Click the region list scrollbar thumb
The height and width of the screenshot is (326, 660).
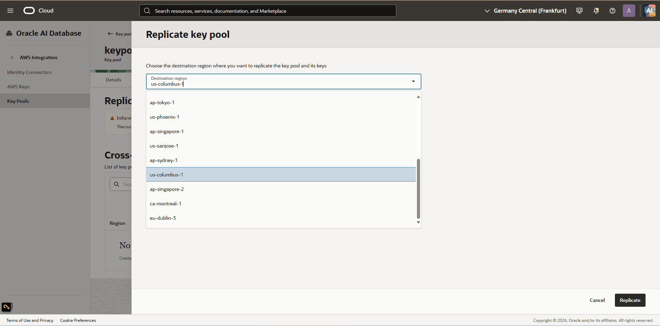(x=418, y=188)
